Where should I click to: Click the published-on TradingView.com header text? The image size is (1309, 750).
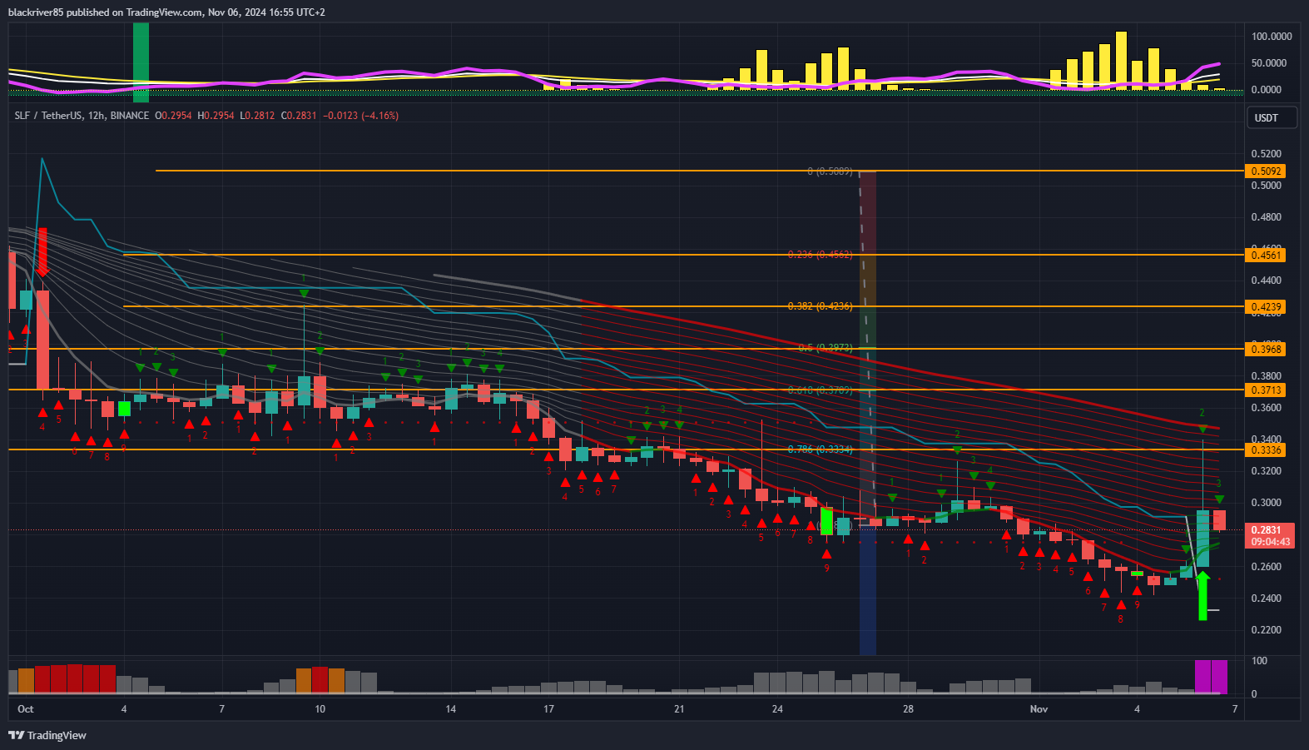166,12
